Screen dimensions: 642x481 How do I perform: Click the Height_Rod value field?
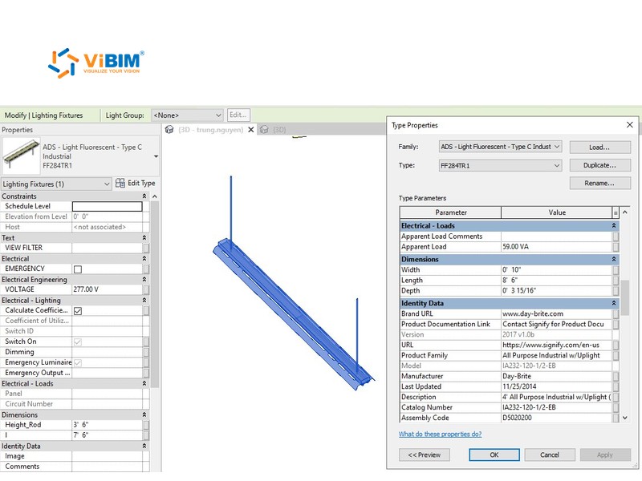click(108, 425)
